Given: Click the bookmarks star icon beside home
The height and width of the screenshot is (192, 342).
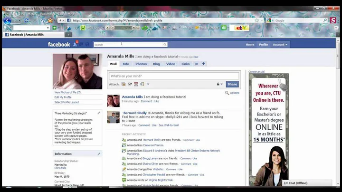Looking at the screenshot, I should [50, 20].
